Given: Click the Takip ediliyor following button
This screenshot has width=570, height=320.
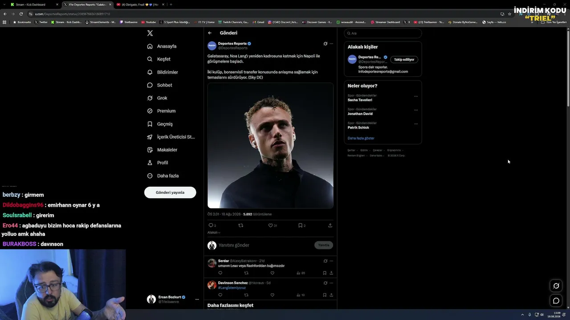Looking at the screenshot, I should tap(404, 60).
